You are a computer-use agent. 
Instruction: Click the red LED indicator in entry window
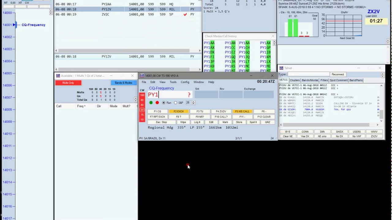pyautogui.click(x=157, y=103)
